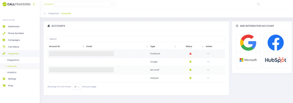The image size is (293, 103).
Task: Click plus icon beside Add Integration Account
Action: [x=237, y=26]
